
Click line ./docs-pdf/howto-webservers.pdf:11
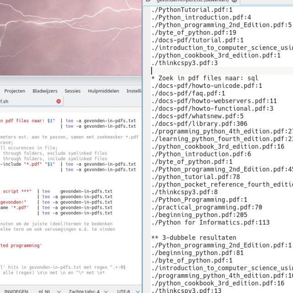click(x=214, y=101)
